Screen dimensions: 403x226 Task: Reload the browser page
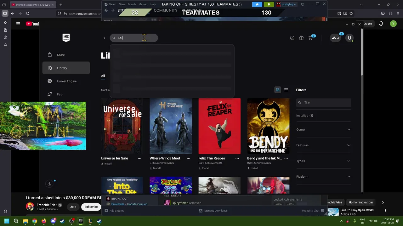point(28,13)
